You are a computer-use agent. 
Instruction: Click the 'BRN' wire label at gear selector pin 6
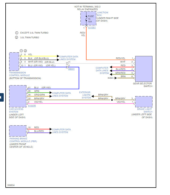click(x=123, y=76)
